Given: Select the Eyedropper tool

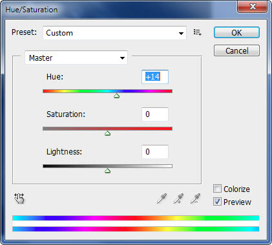Looking at the screenshot, I should 162,198.
